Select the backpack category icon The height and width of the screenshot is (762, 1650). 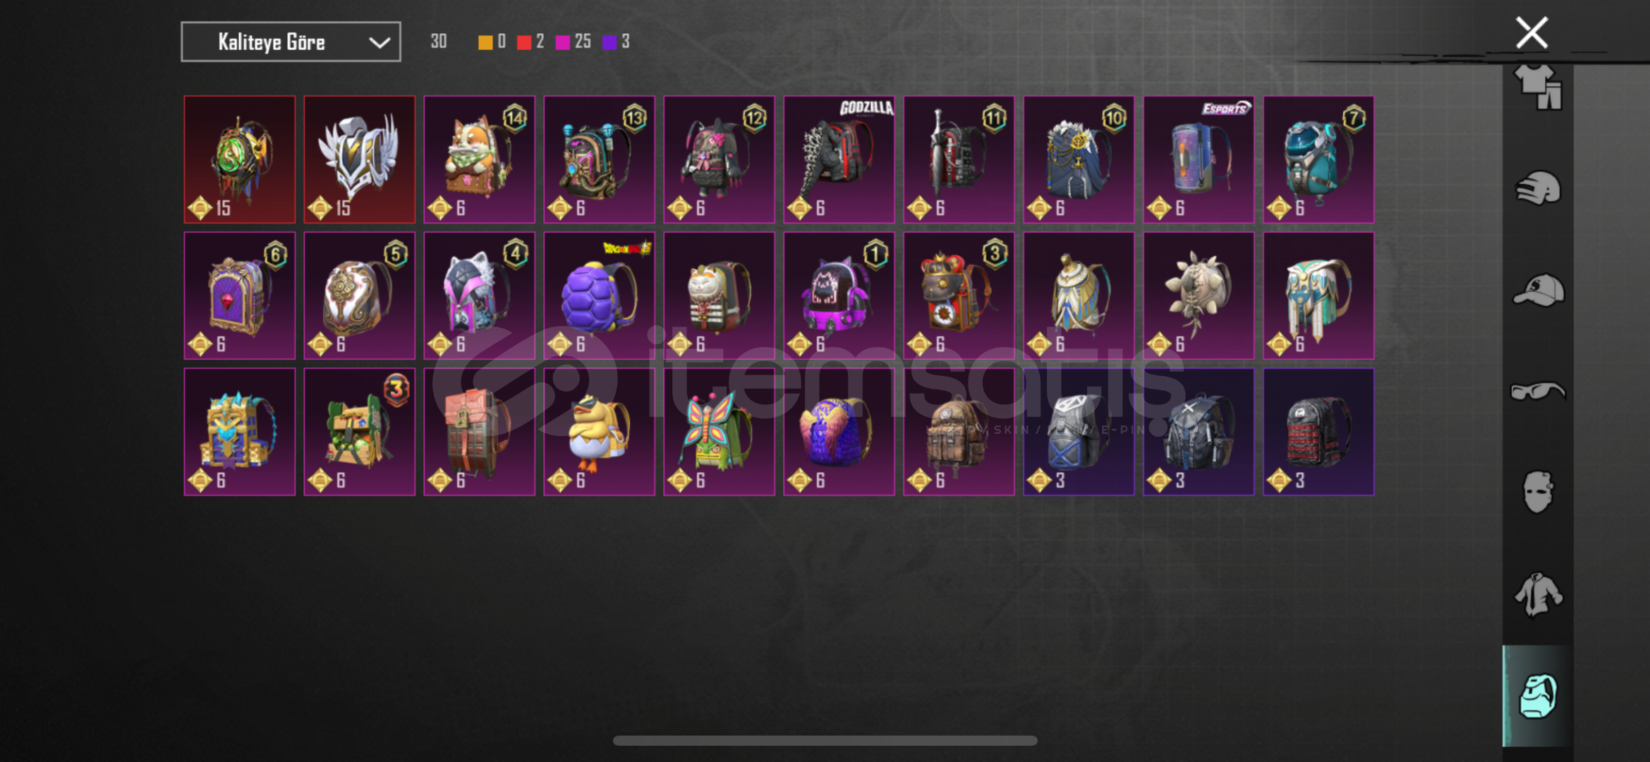pos(1539,696)
